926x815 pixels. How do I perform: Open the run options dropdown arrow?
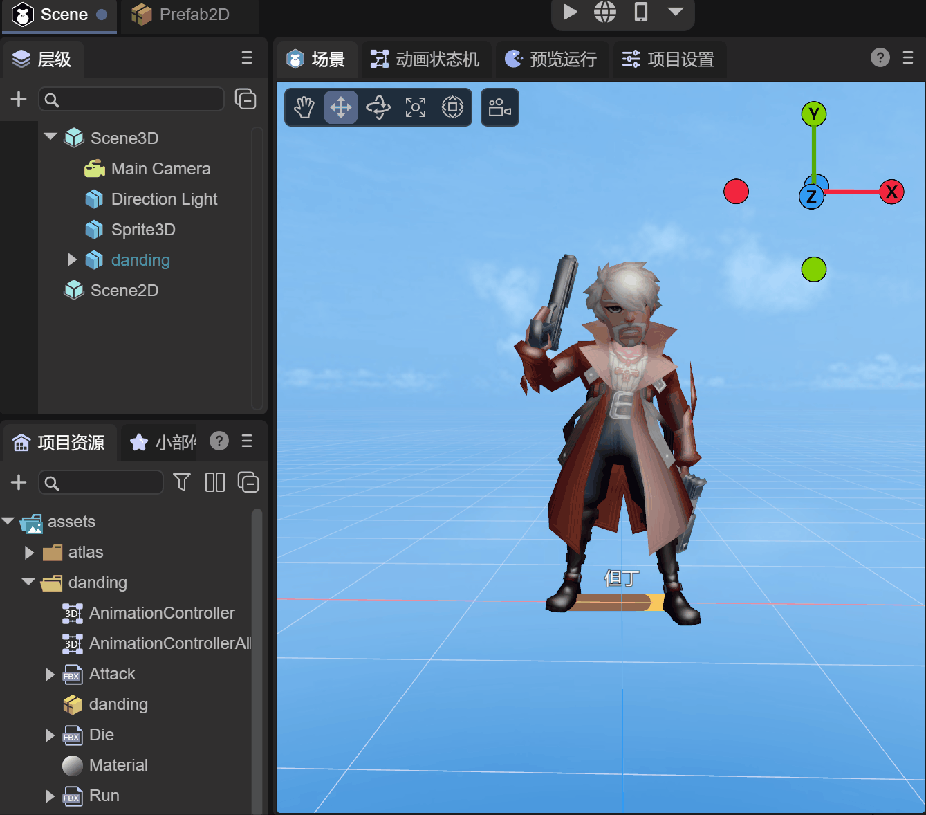point(676,12)
